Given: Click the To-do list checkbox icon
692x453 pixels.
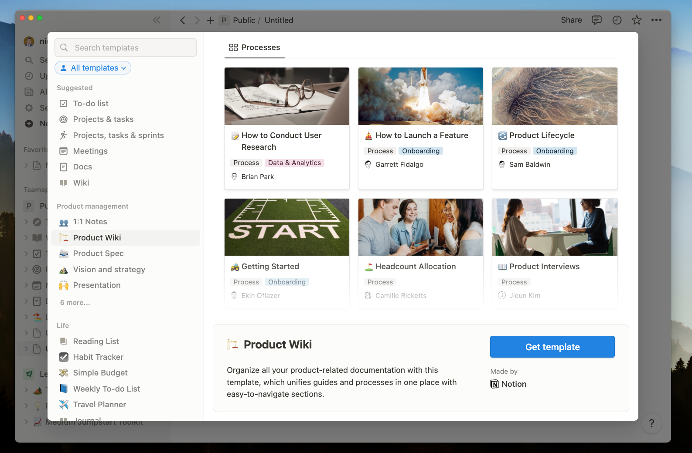Looking at the screenshot, I should (64, 104).
